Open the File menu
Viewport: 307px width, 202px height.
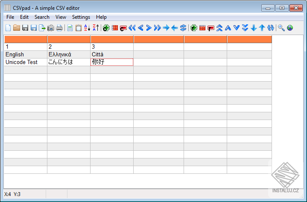click(x=10, y=17)
